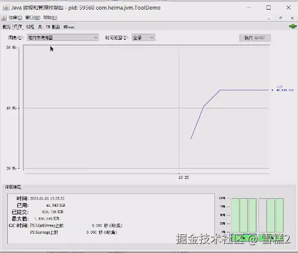Open the 窗口(W) menu
This screenshot has width=298, height=253.
point(33,17)
